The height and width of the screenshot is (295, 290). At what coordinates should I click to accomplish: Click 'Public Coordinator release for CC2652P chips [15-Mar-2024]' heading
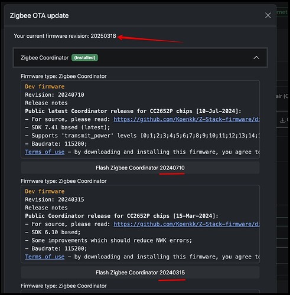click(x=122, y=216)
